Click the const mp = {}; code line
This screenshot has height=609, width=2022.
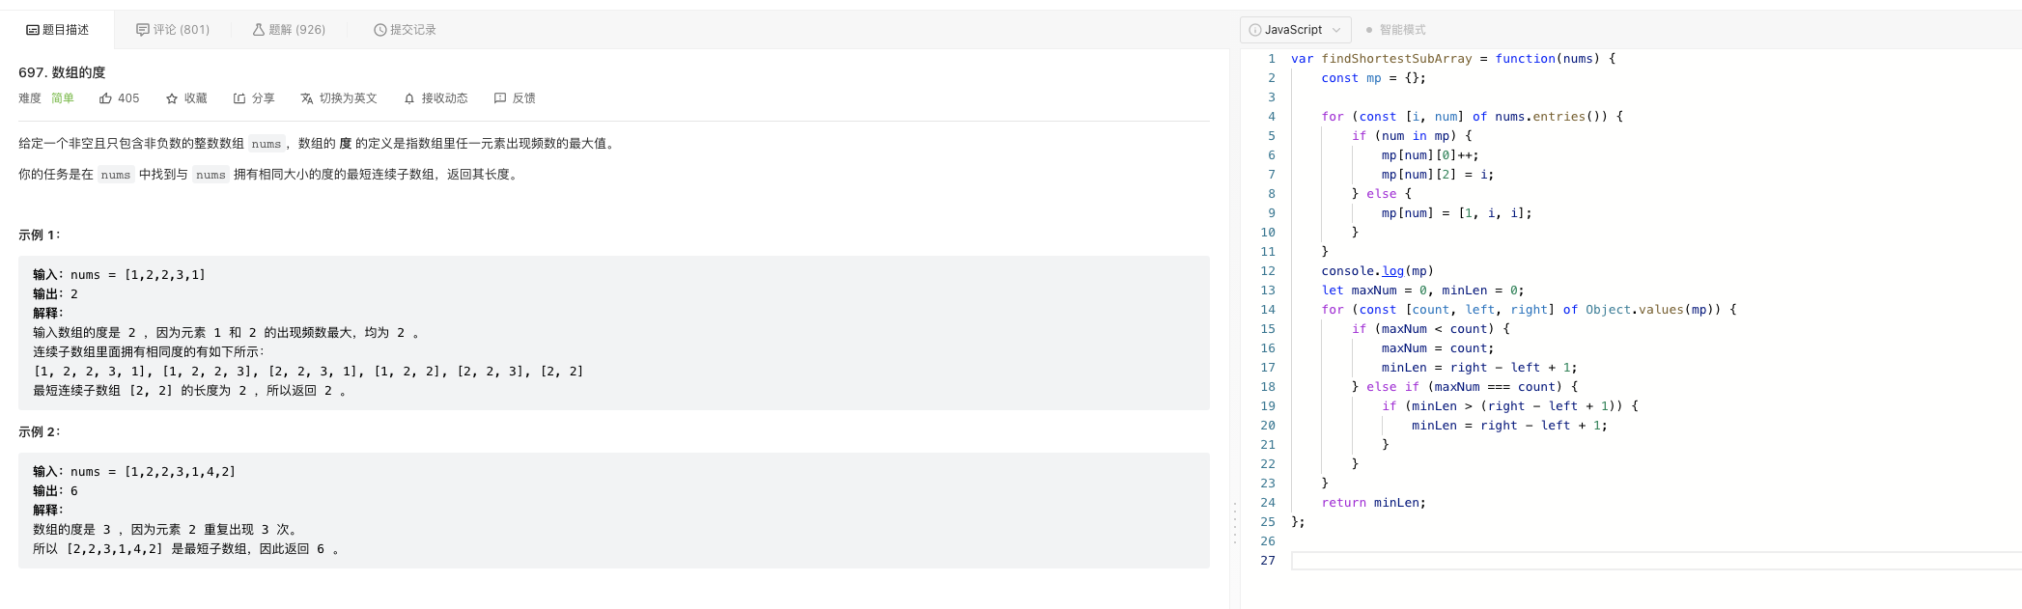coord(1373,78)
